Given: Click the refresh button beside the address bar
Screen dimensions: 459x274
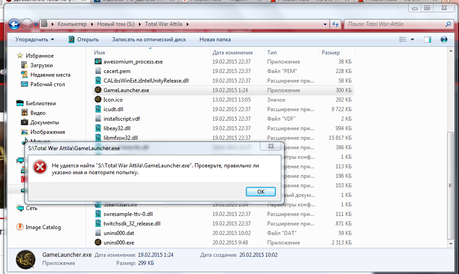Looking at the screenshot, I should point(335,24).
